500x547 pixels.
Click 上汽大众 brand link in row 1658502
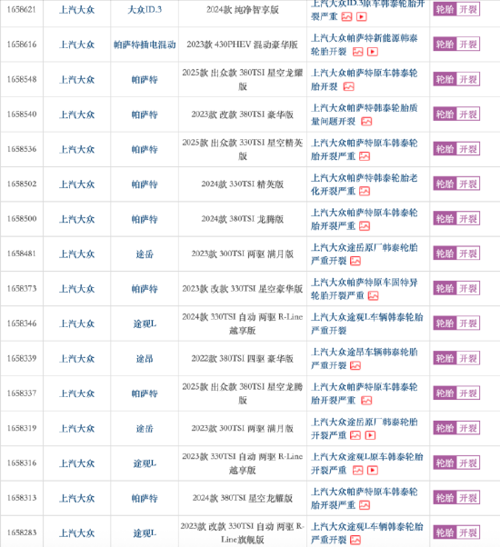pos(76,184)
